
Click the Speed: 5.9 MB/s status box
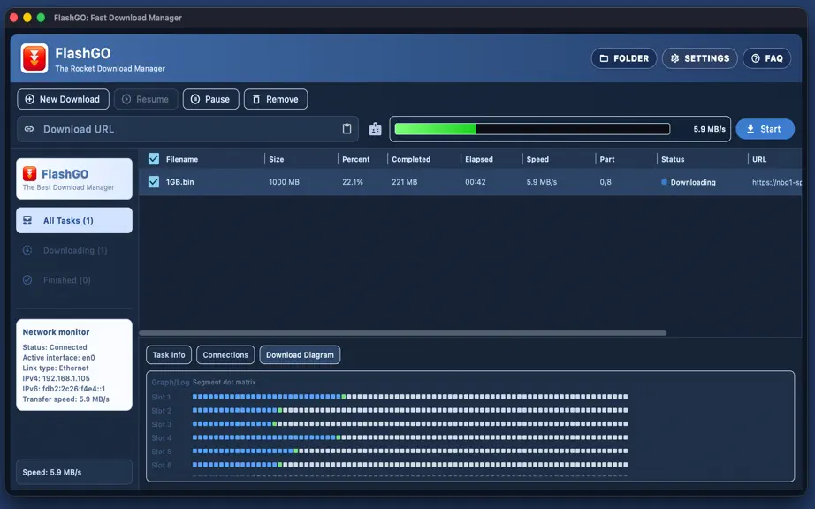(74, 472)
